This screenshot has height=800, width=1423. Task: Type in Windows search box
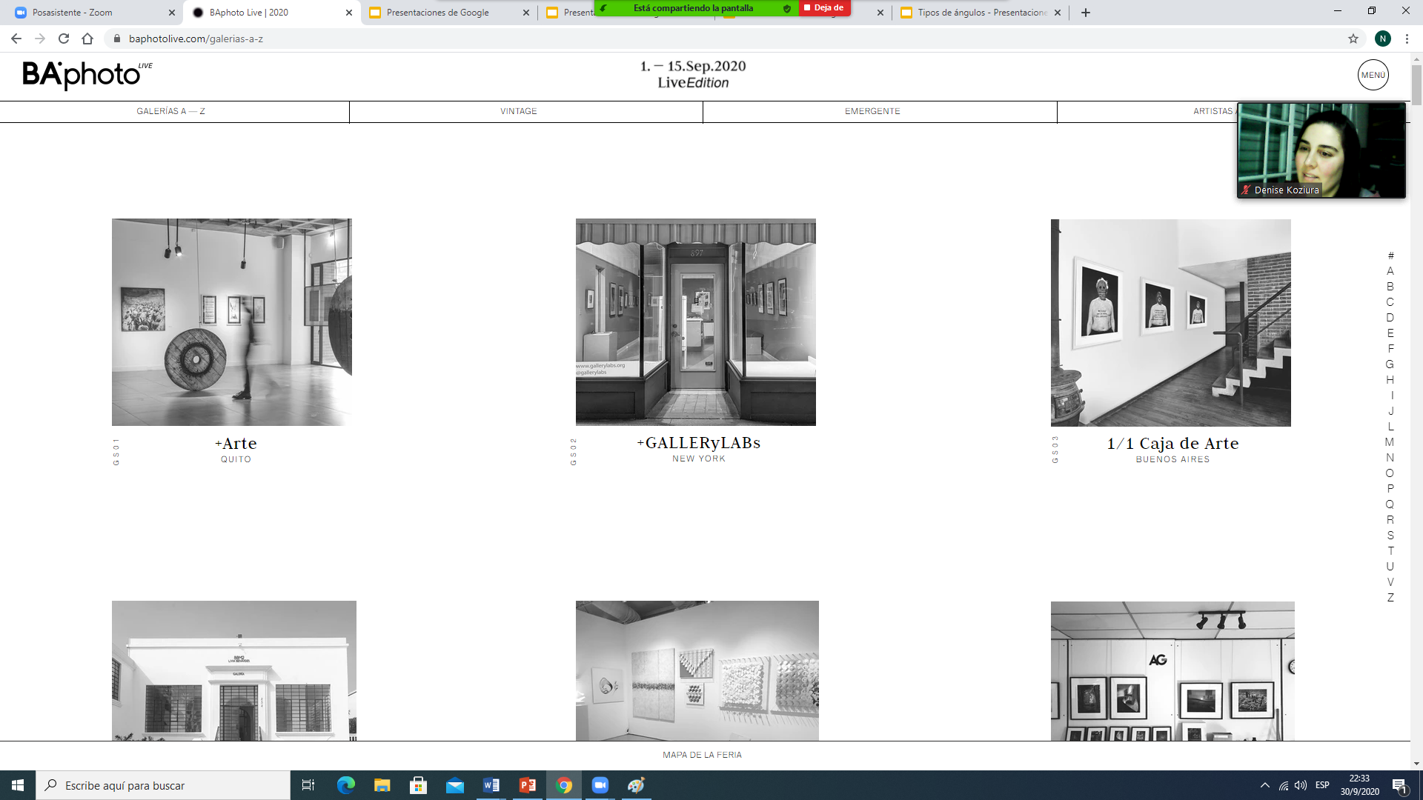click(x=170, y=785)
